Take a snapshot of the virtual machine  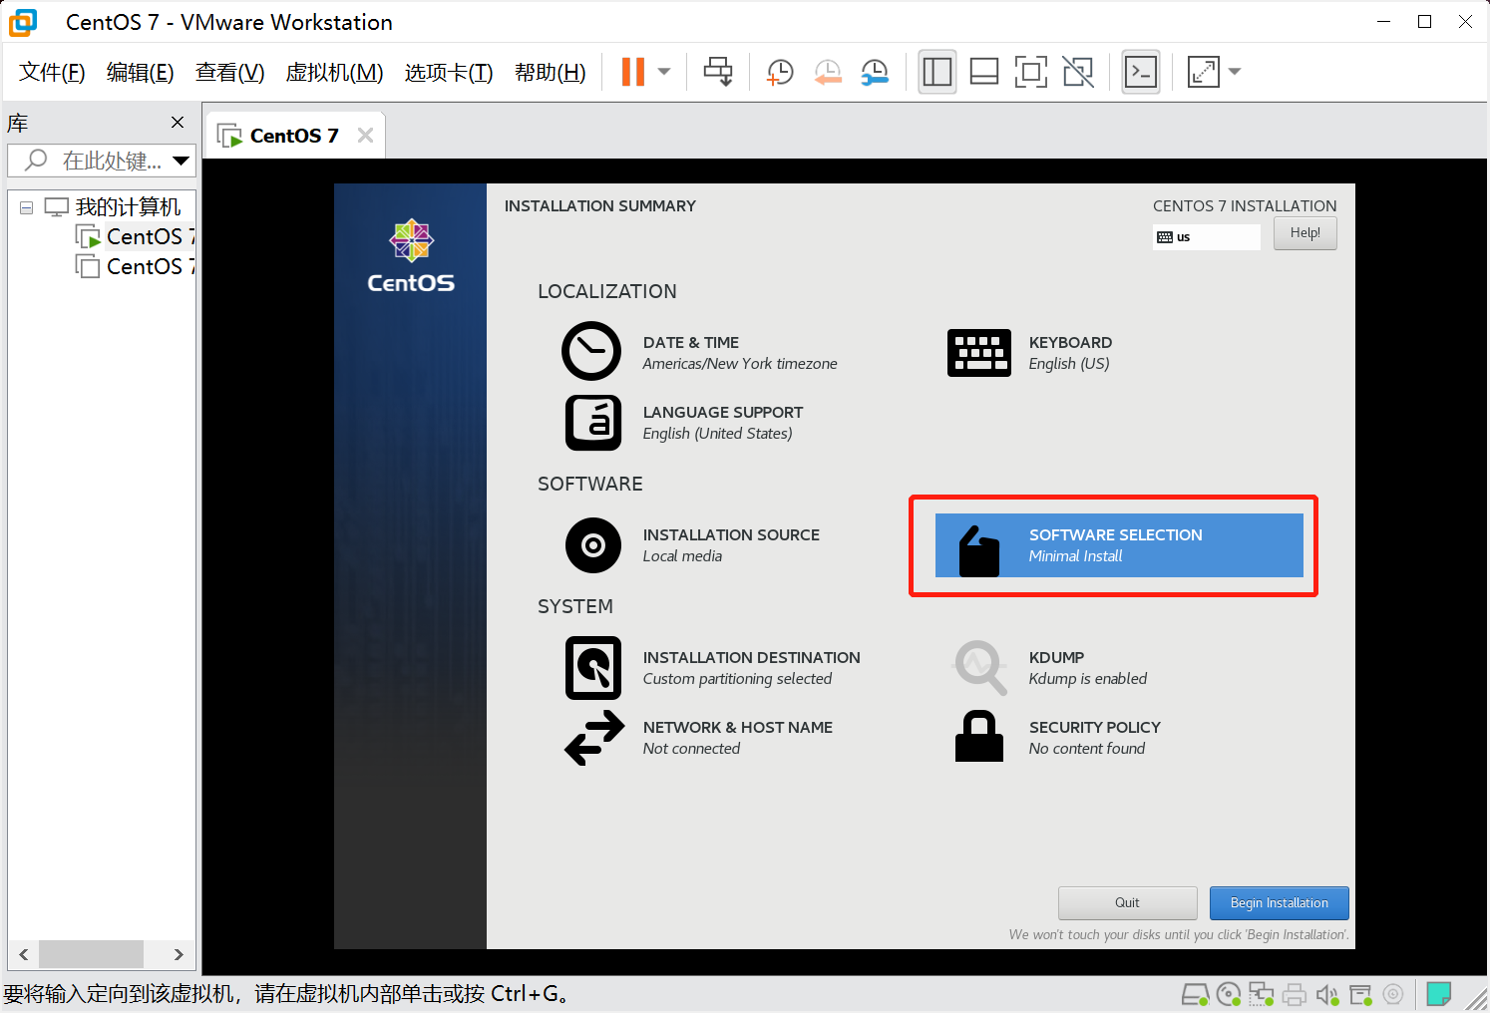coord(780,72)
